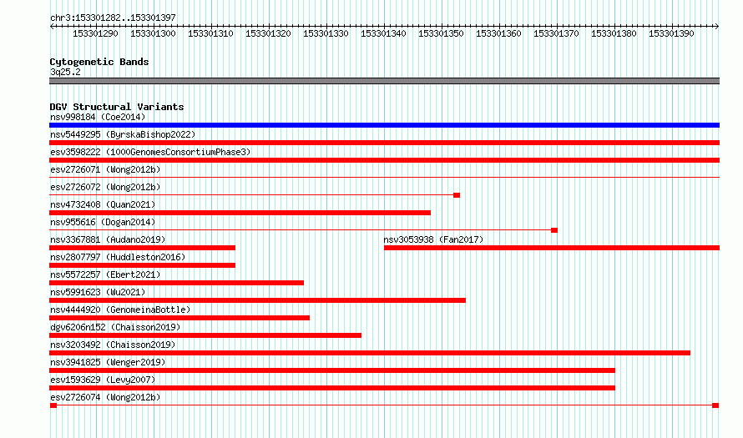This screenshot has height=438, width=743.
Task: Open the esv2726072 (Wong2012b) label
Action: tap(105, 187)
